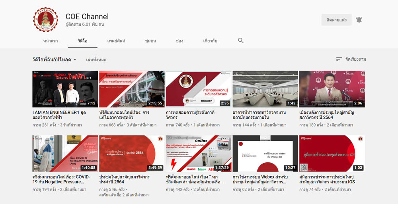Switch to the หน้าแรก tab
Screen dimensions: 398x204
pyautogui.click(x=51, y=41)
